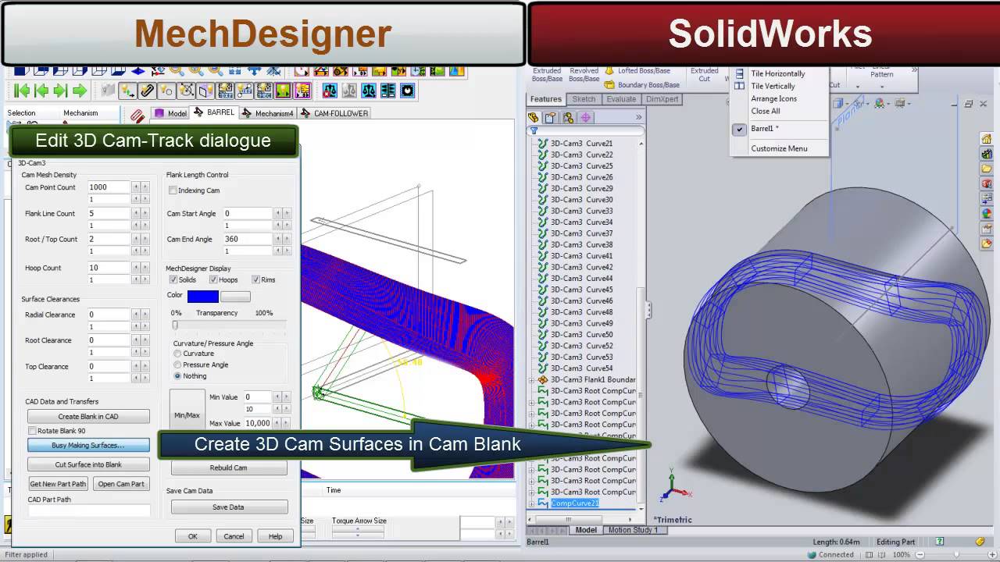Click the solid green right arrow
1000x562 pixels.
pos(80,91)
